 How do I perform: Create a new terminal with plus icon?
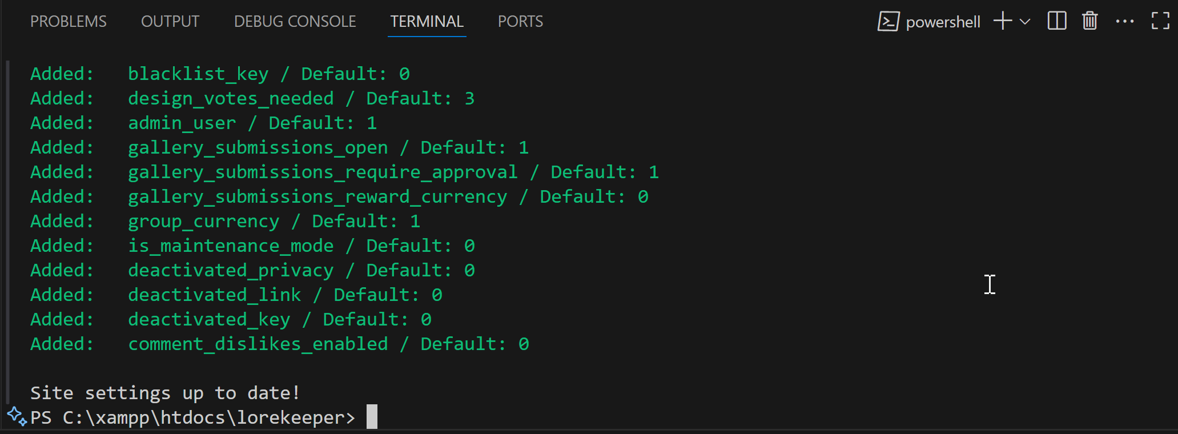(1003, 22)
